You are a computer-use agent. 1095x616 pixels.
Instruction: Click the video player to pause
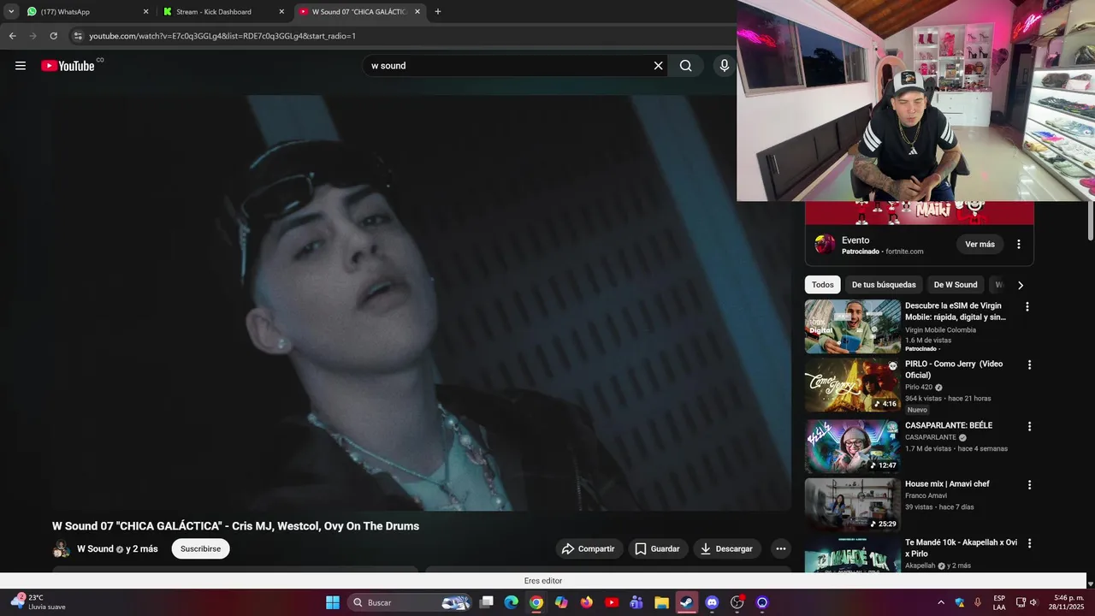(x=421, y=303)
